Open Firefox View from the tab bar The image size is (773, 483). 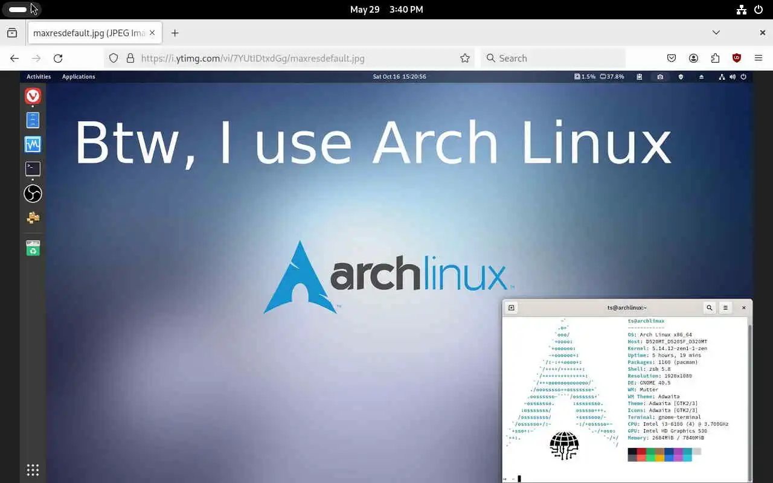click(12, 33)
